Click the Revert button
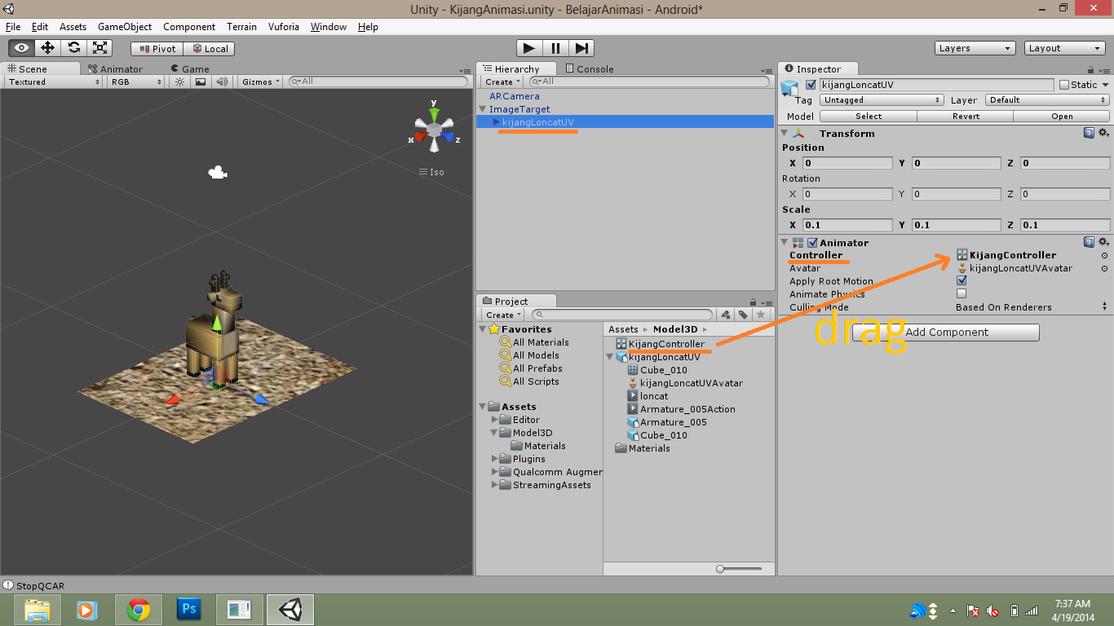Image resolution: width=1114 pixels, height=626 pixels. pyautogui.click(x=966, y=117)
